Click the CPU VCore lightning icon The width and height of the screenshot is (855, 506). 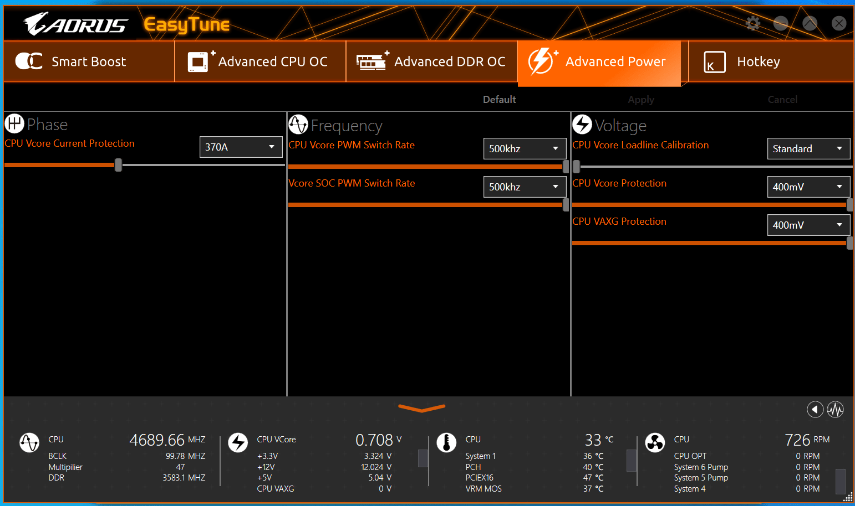238,443
